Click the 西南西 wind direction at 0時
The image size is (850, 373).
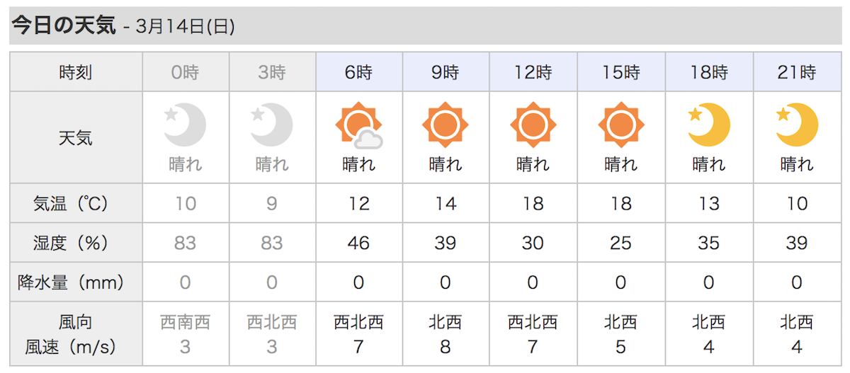coord(185,323)
